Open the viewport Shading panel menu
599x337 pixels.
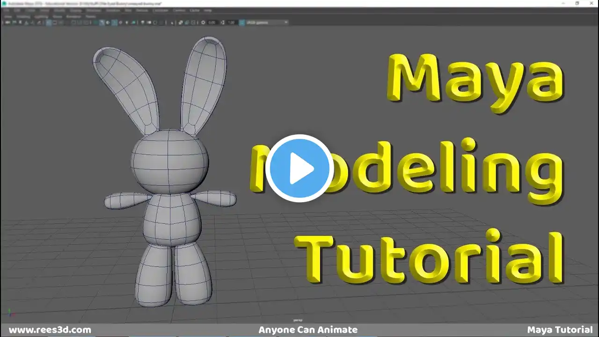tap(23, 16)
